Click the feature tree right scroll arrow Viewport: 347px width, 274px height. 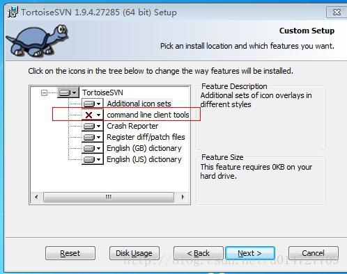pos(183,197)
